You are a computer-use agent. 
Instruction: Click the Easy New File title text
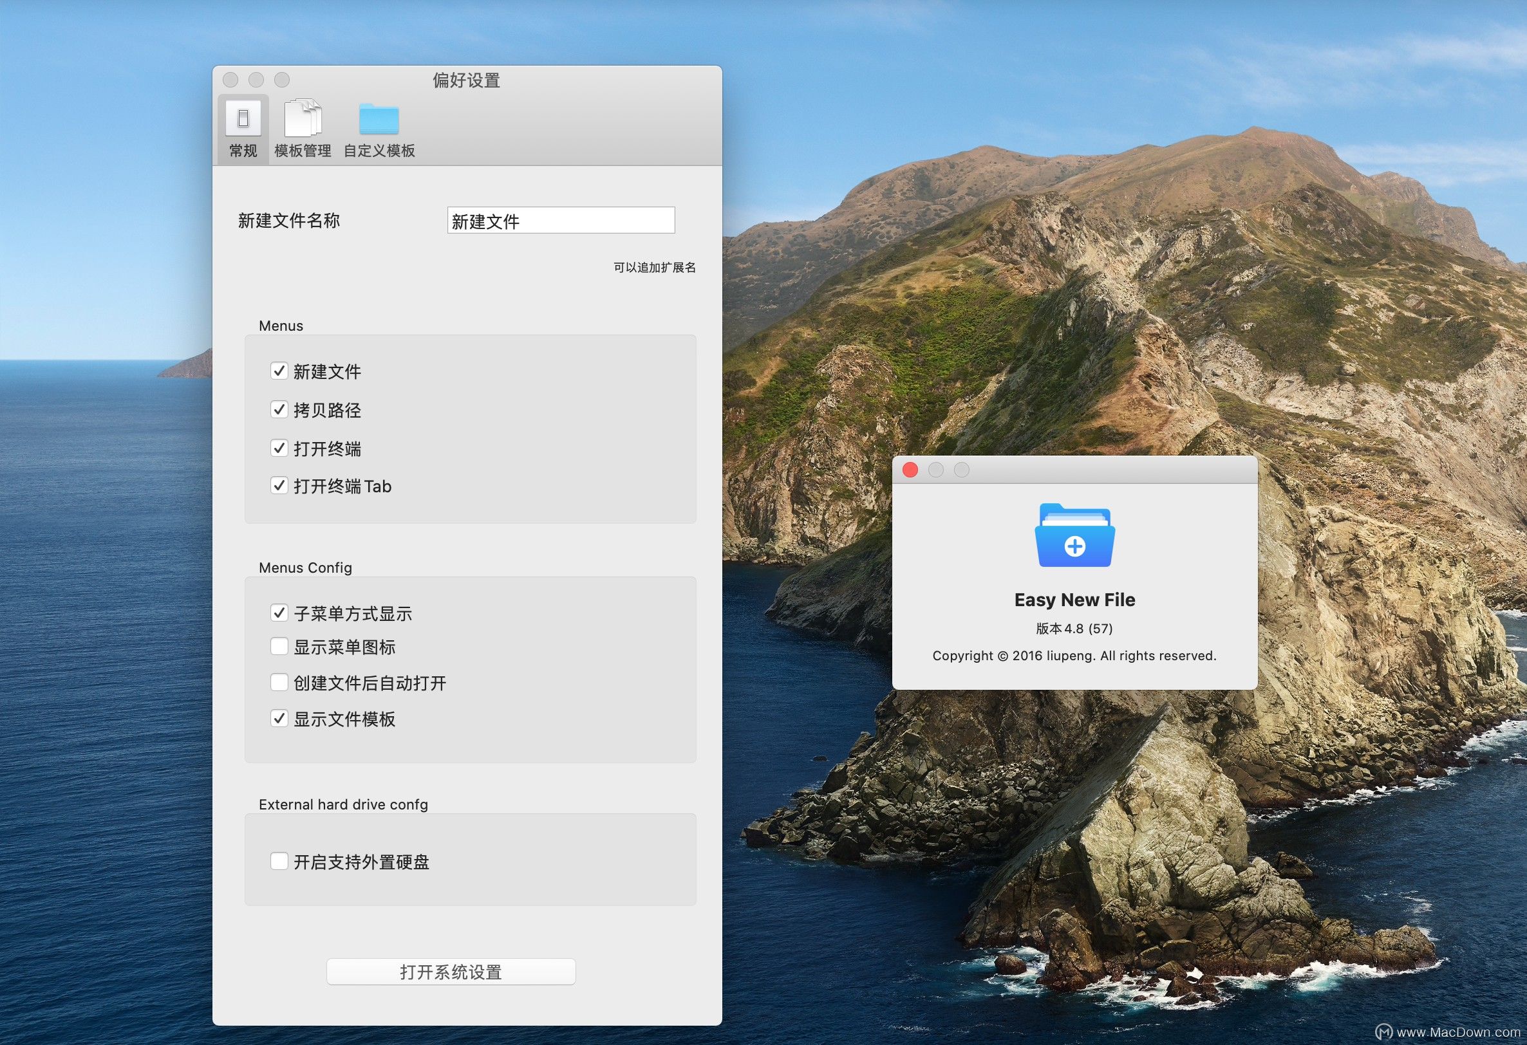tap(1074, 600)
